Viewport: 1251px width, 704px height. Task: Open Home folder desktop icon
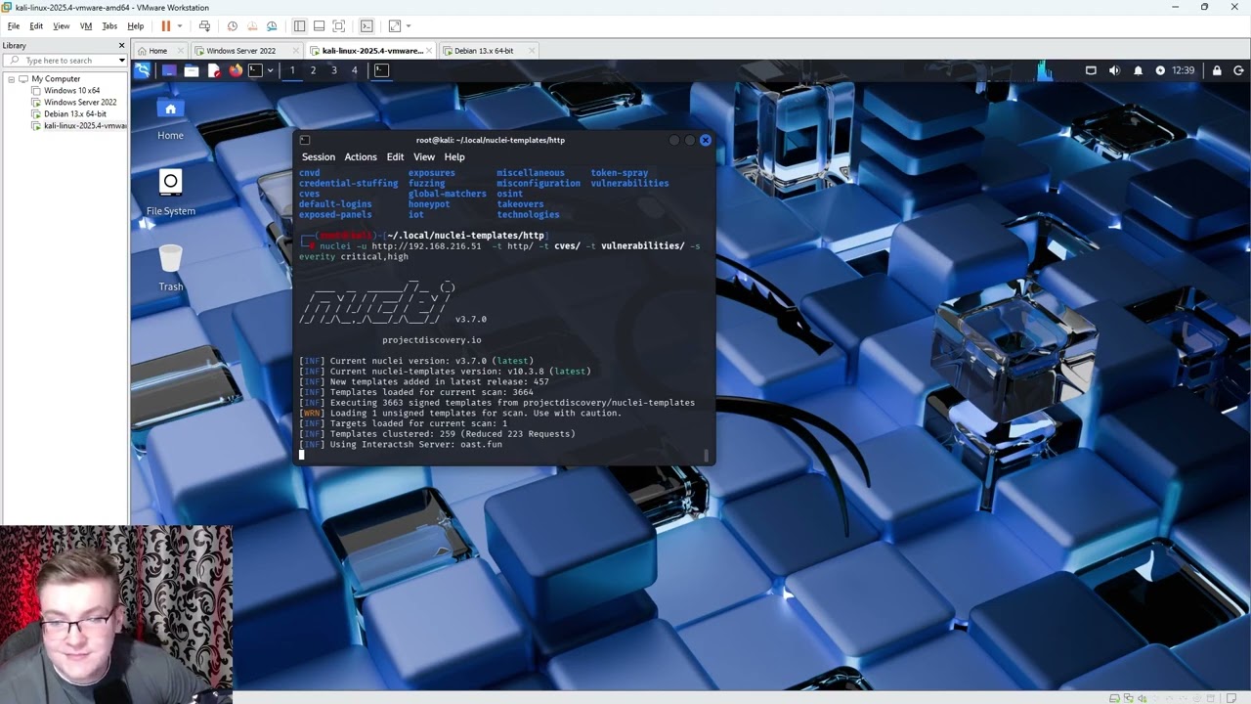click(170, 118)
